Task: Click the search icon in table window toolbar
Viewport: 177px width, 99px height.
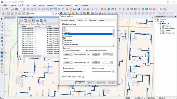Action: tap(20, 21)
